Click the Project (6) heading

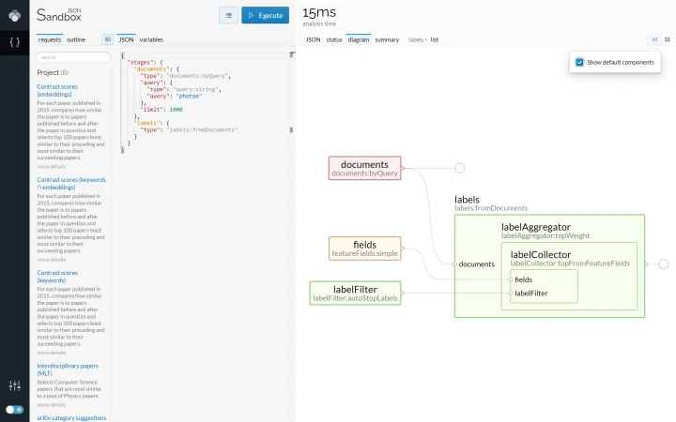[53, 73]
